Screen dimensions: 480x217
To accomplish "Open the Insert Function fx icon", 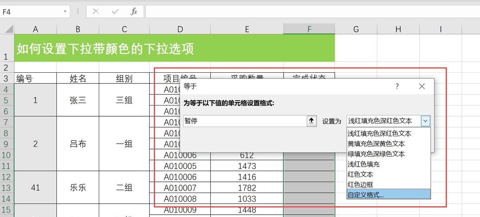I will (x=134, y=12).
